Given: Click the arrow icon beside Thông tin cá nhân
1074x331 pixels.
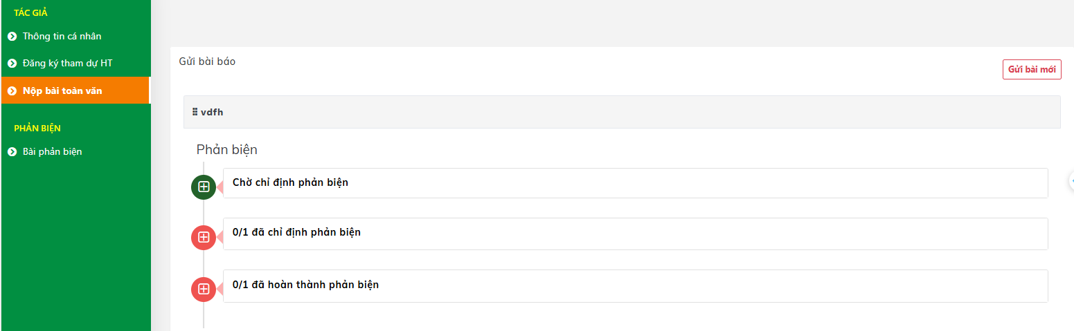Looking at the screenshot, I should (12, 37).
